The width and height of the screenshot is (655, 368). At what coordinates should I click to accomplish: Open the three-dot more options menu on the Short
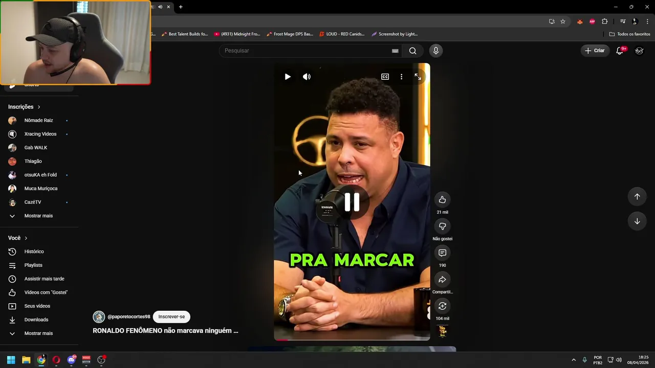pyautogui.click(x=401, y=77)
